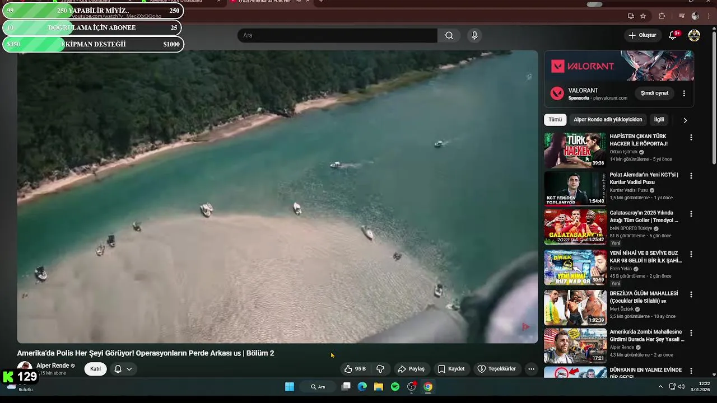Open the taskbar Ara search box

[x=318, y=387]
